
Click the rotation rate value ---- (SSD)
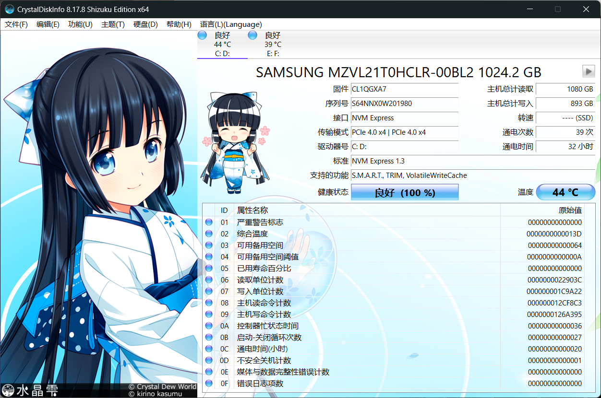(565, 118)
